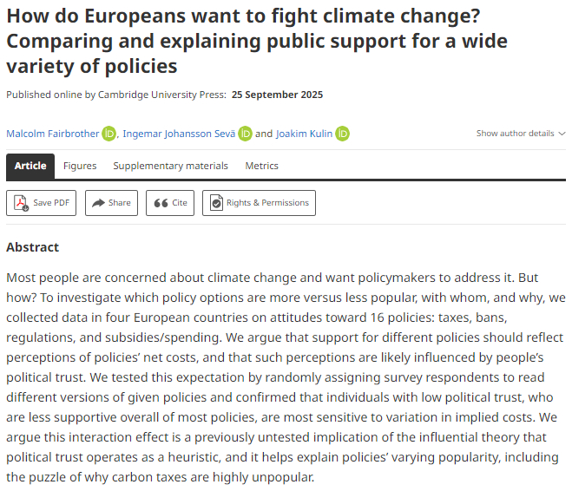Click the Rights & Permissions document icon
This screenshot has height=491, width=572.
pyautogui.click(x=216, y=203)
